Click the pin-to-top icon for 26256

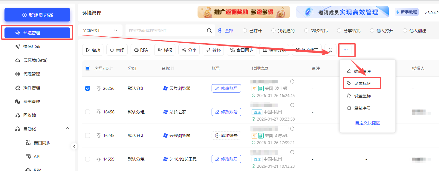(x=98, y=88)
